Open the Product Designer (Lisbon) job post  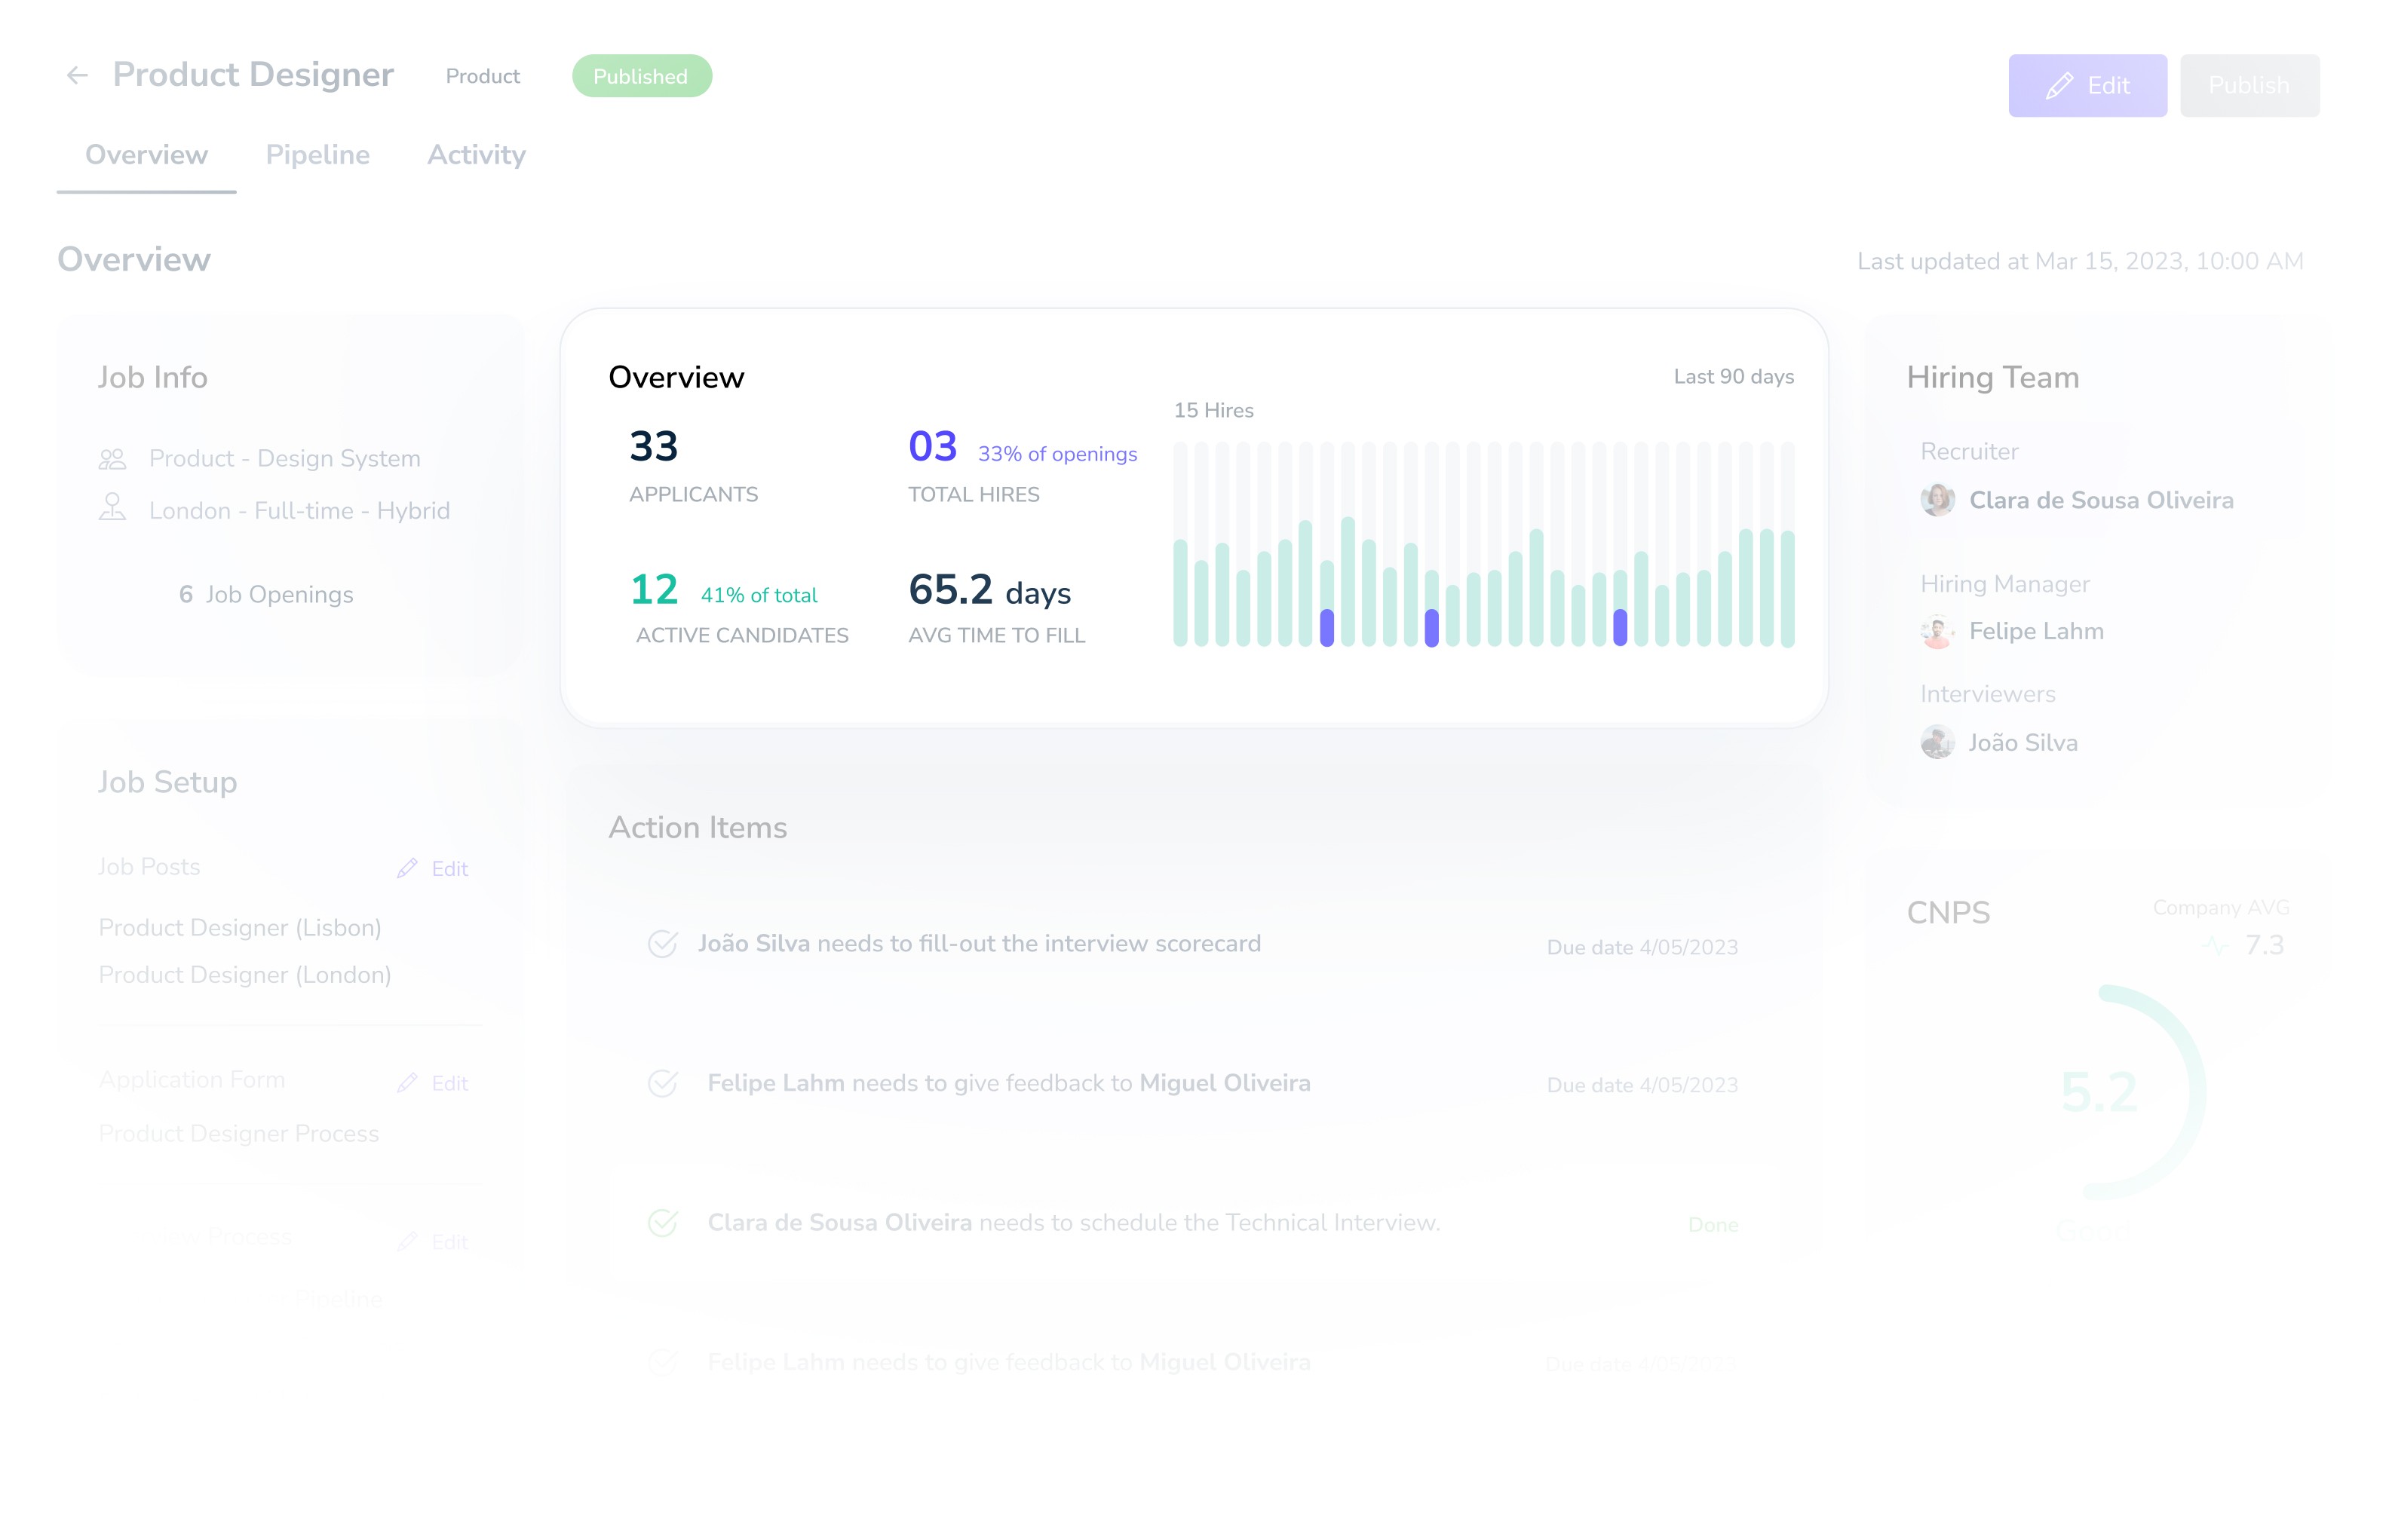point(240,928)
